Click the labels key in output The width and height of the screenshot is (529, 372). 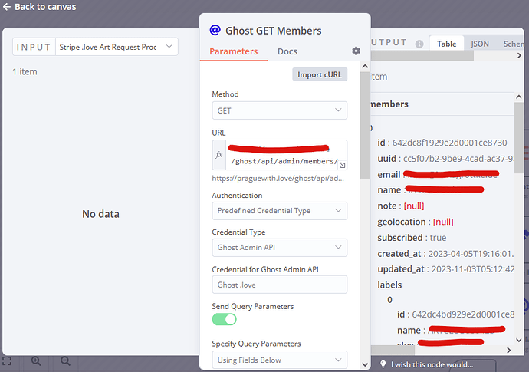pos(389,285)
